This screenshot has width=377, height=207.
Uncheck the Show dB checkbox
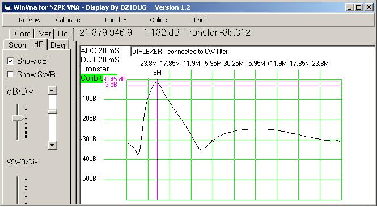[x=10, y=61]
